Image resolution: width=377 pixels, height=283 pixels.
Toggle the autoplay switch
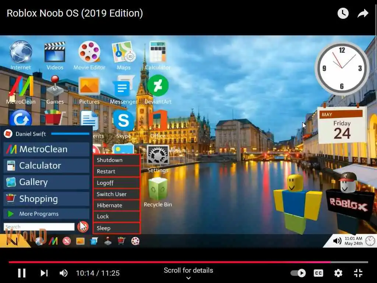tap(298, 273)
